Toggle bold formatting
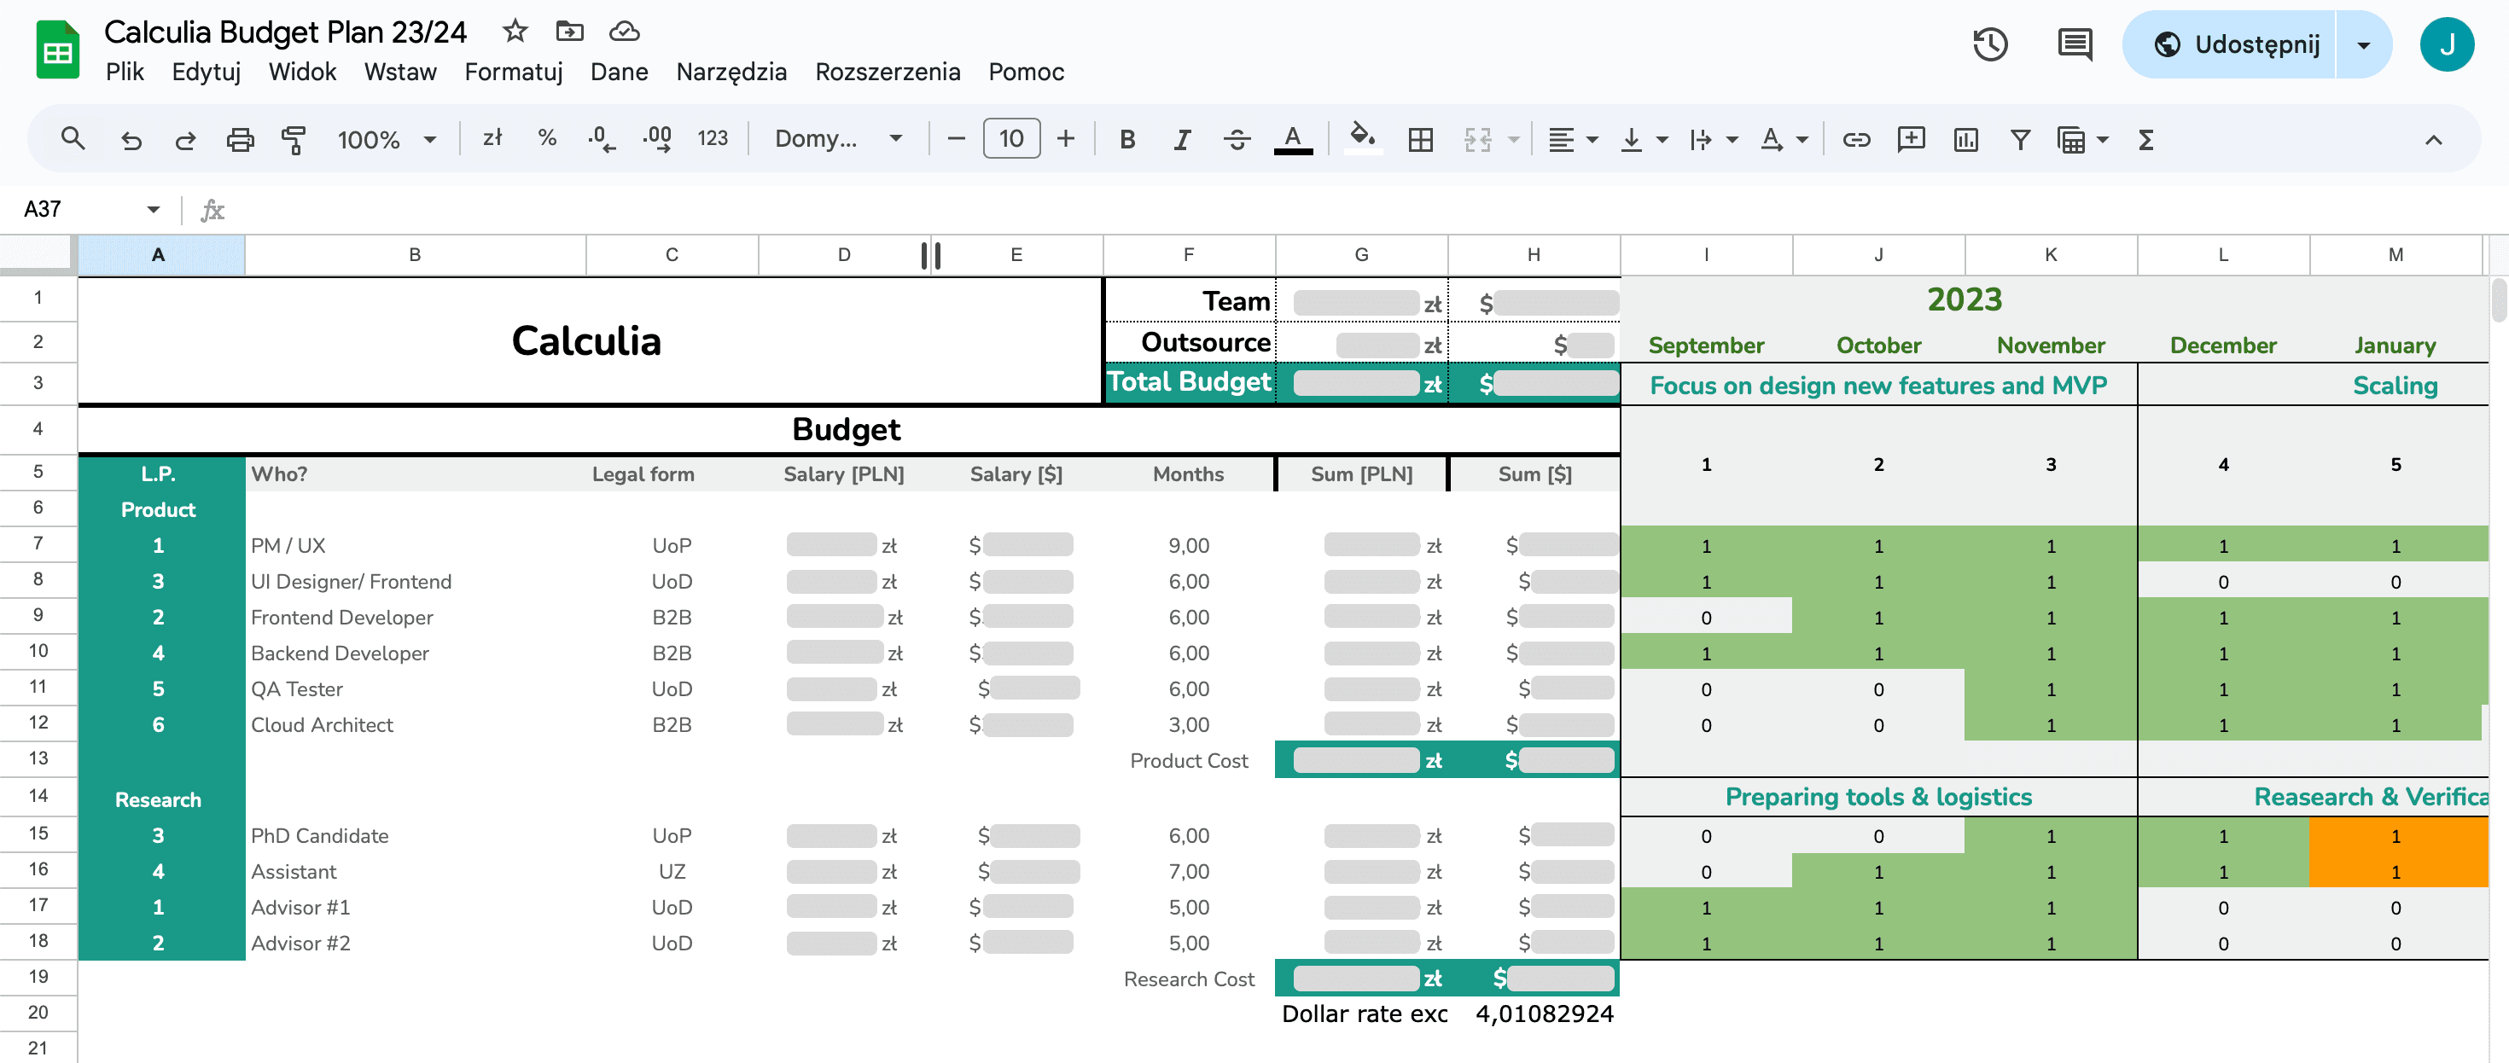This screenshot has height=1063, width=2509. (x=1128, y=139)
